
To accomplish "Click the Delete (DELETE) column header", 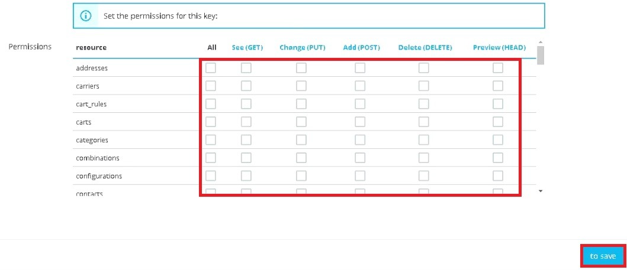I will pyautogui.click(x=425, y=47).
